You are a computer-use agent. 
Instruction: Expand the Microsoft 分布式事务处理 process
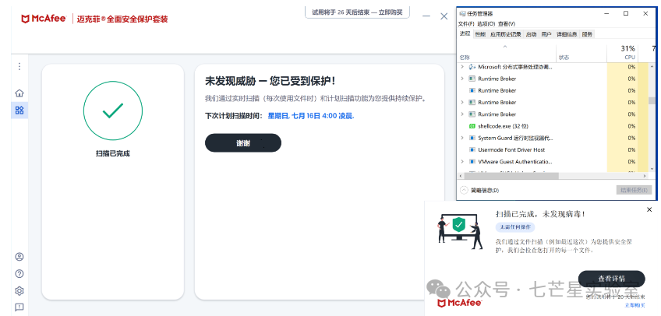click(462, 67)
